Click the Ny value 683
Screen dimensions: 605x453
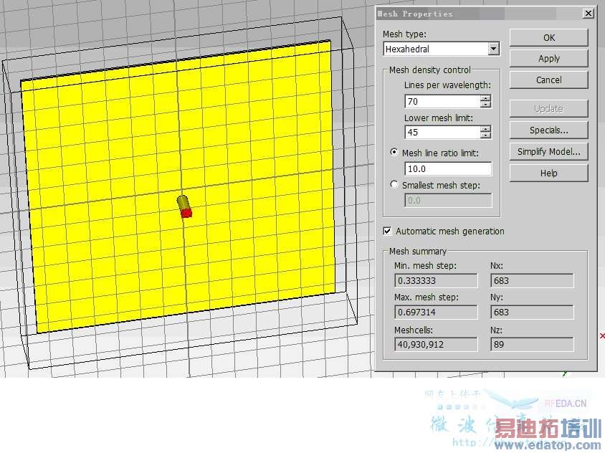coord(532,313)
